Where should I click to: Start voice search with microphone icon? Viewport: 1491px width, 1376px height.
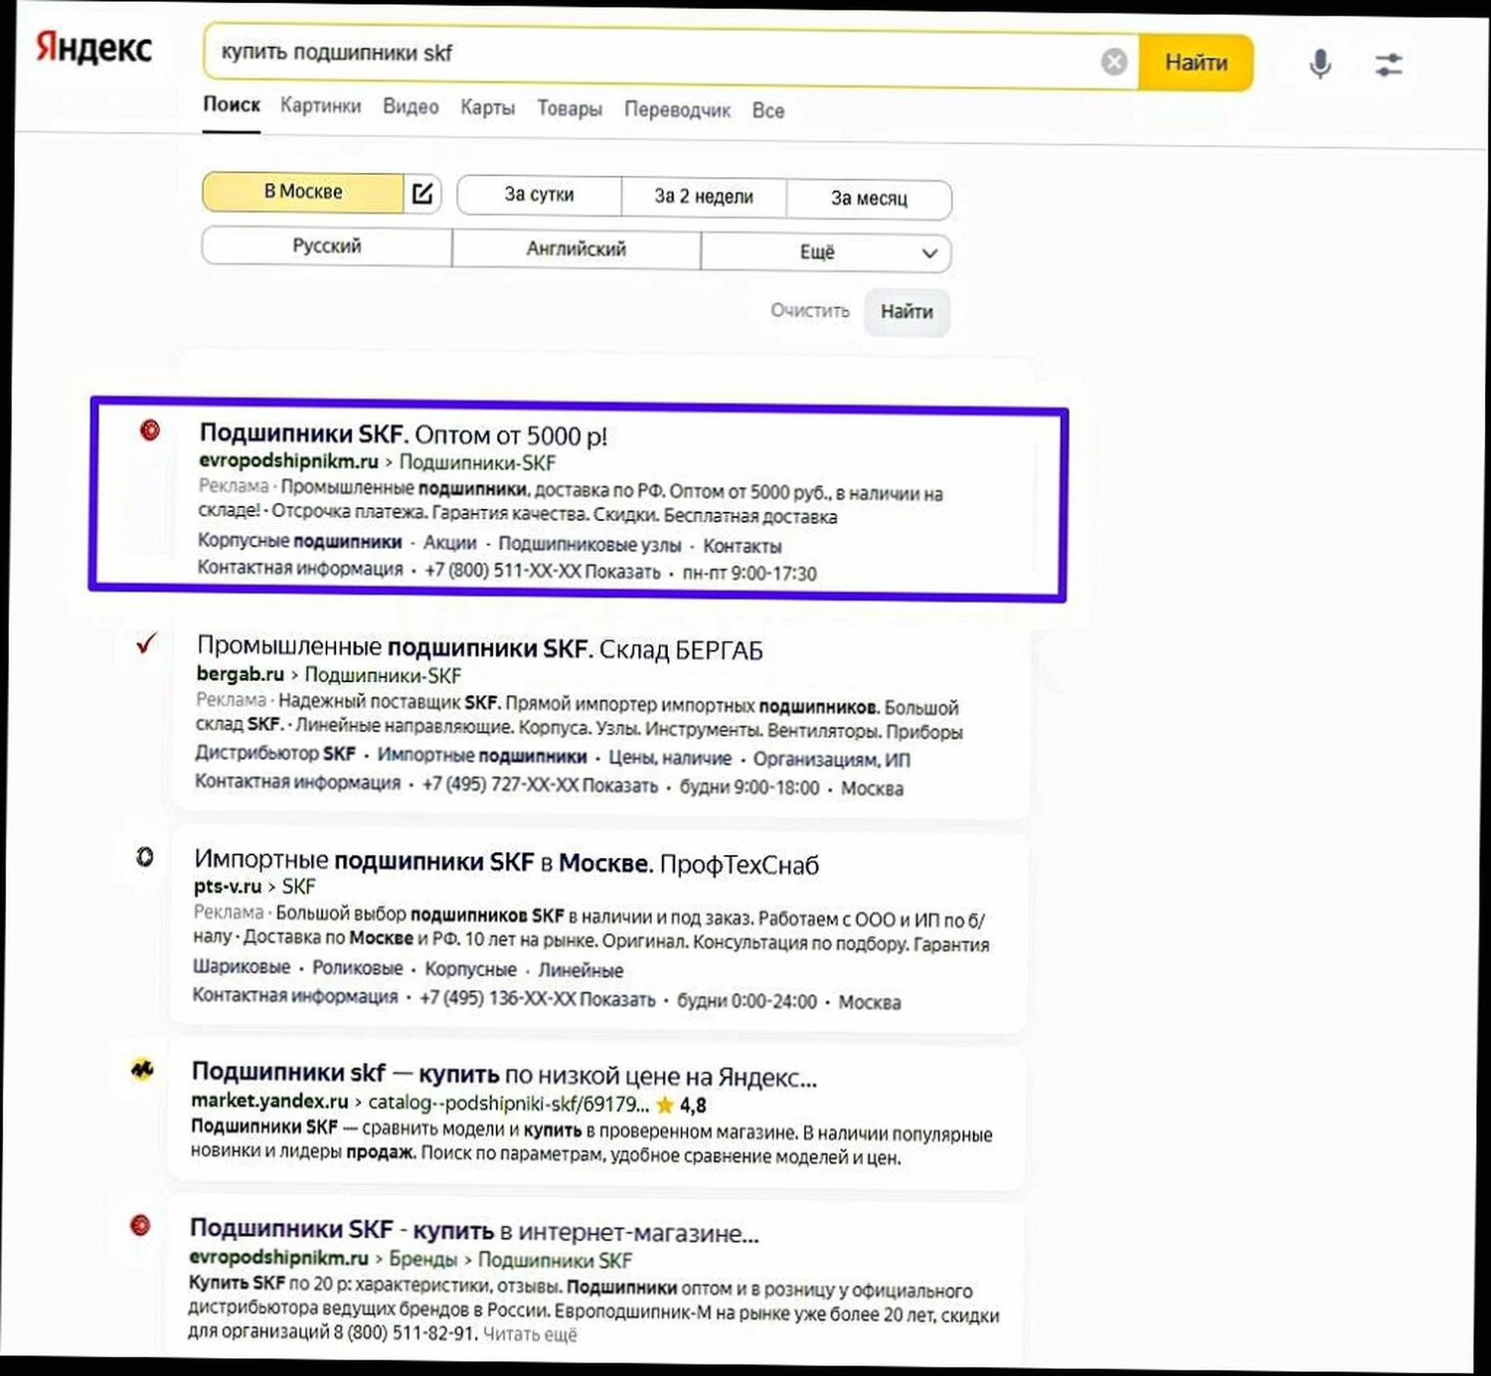click(1320, 64)
